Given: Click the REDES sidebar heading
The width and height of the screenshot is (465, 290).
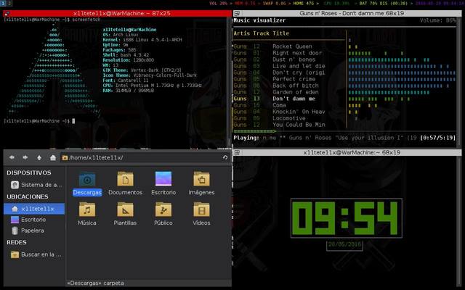Looking at the screenshot, I should 16,242.
